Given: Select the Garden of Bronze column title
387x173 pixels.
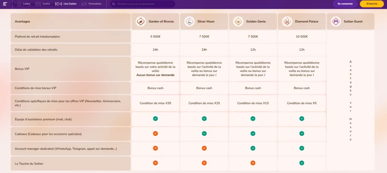Looking at the screenshot, I should pos(161,21).
